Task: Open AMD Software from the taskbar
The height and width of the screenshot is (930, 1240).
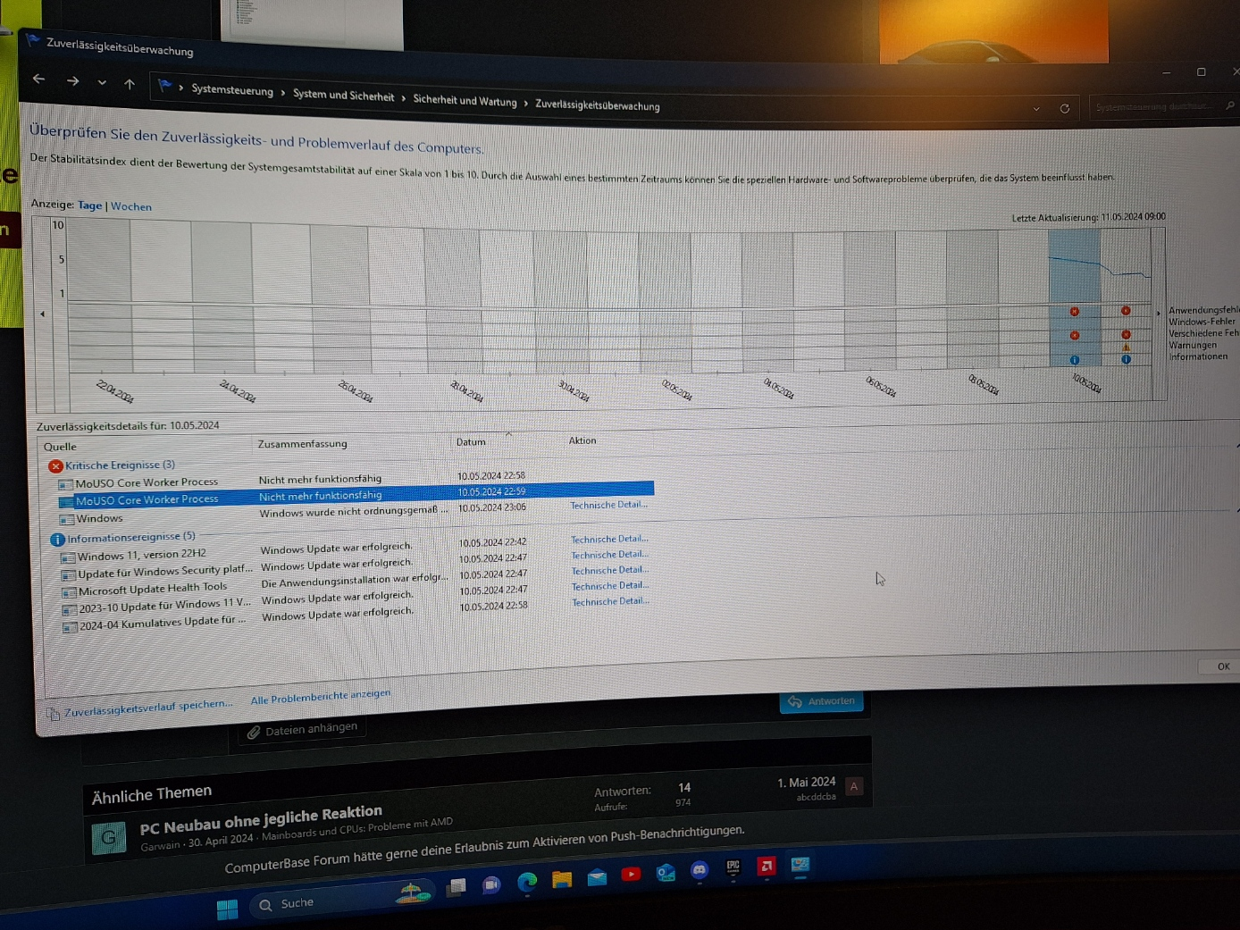Action: coord(767,866)
